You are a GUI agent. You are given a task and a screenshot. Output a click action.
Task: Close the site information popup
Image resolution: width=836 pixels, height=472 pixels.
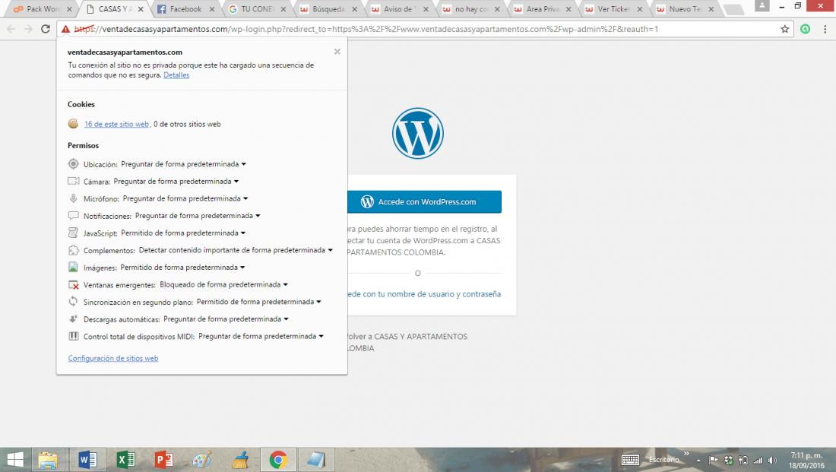337,52
